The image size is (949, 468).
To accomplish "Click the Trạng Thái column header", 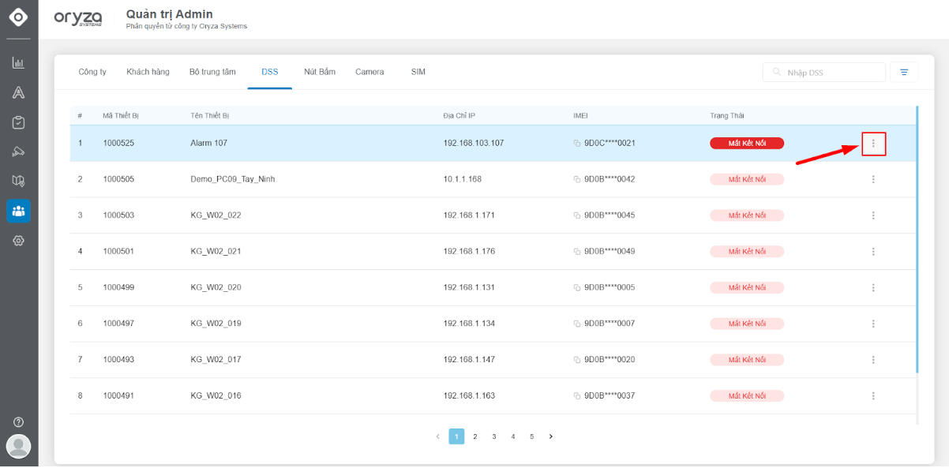I will coord(727,116).
